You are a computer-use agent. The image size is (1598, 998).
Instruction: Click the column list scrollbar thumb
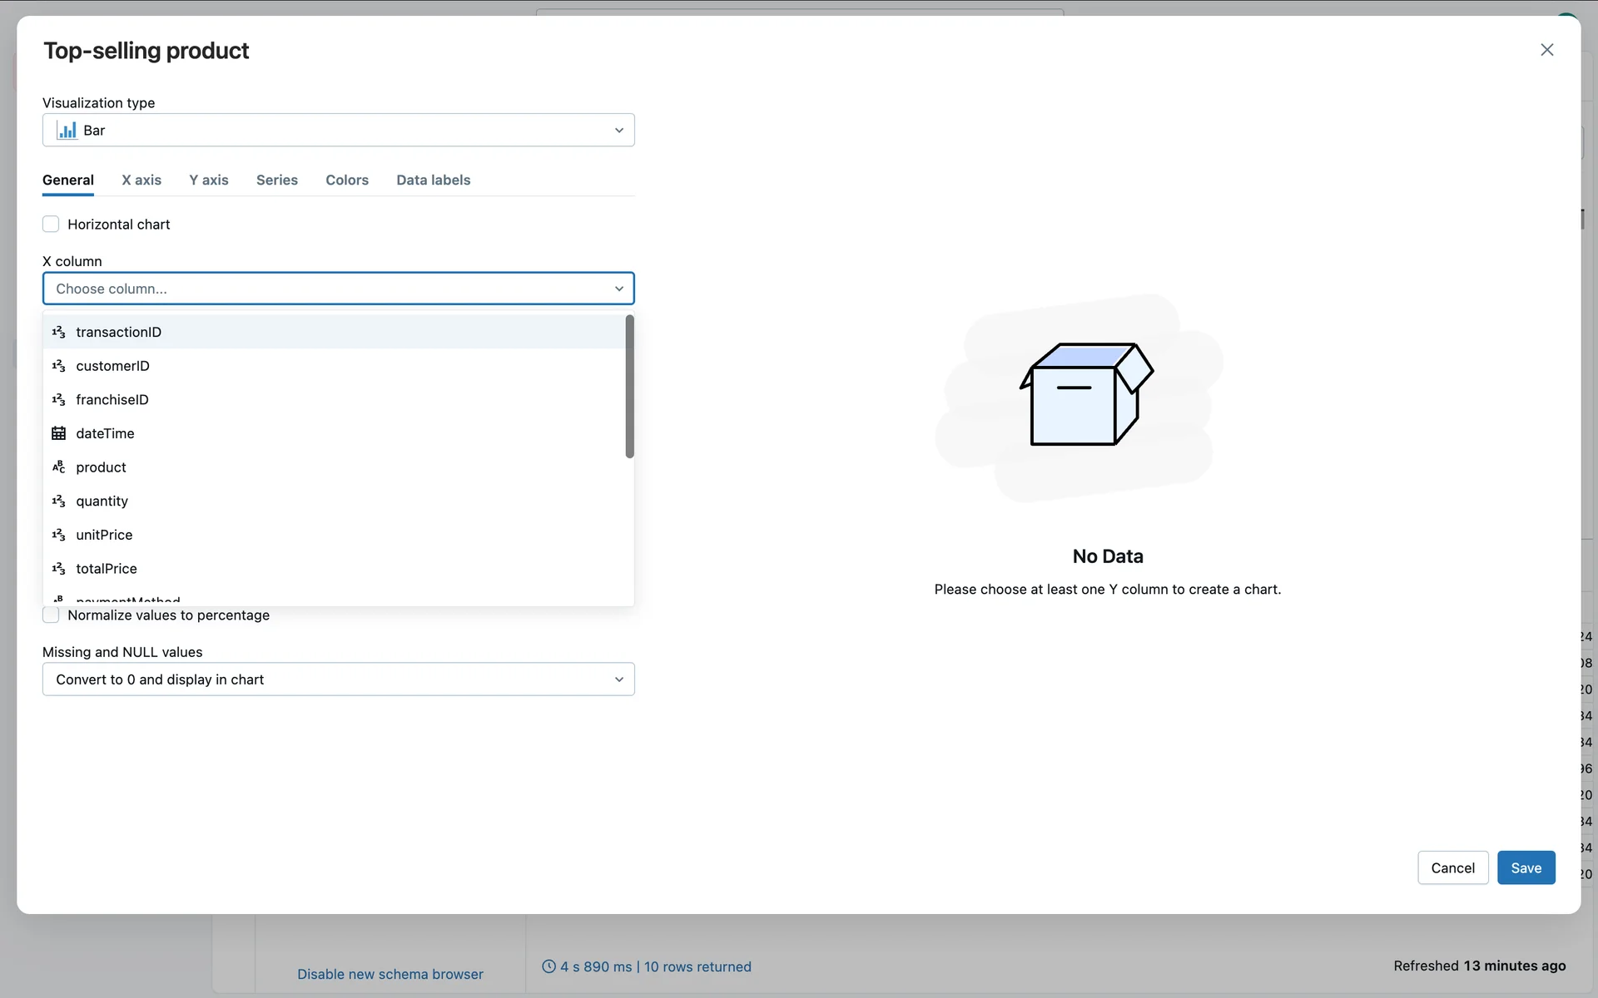630,387
